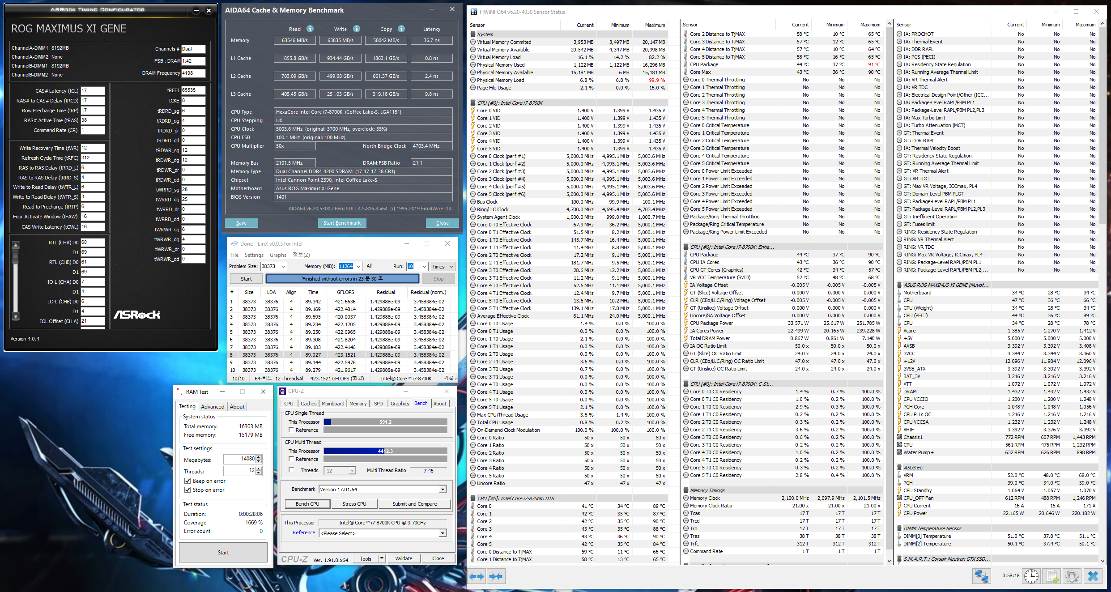This screenshot has height=592, width=1111.
Task: Expand CPU-Z Reference Please Select dropdown
Action: point(443,533)
